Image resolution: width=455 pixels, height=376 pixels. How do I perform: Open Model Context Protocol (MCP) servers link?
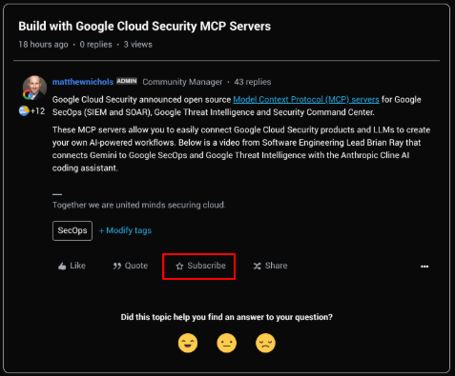click(306, 100)
